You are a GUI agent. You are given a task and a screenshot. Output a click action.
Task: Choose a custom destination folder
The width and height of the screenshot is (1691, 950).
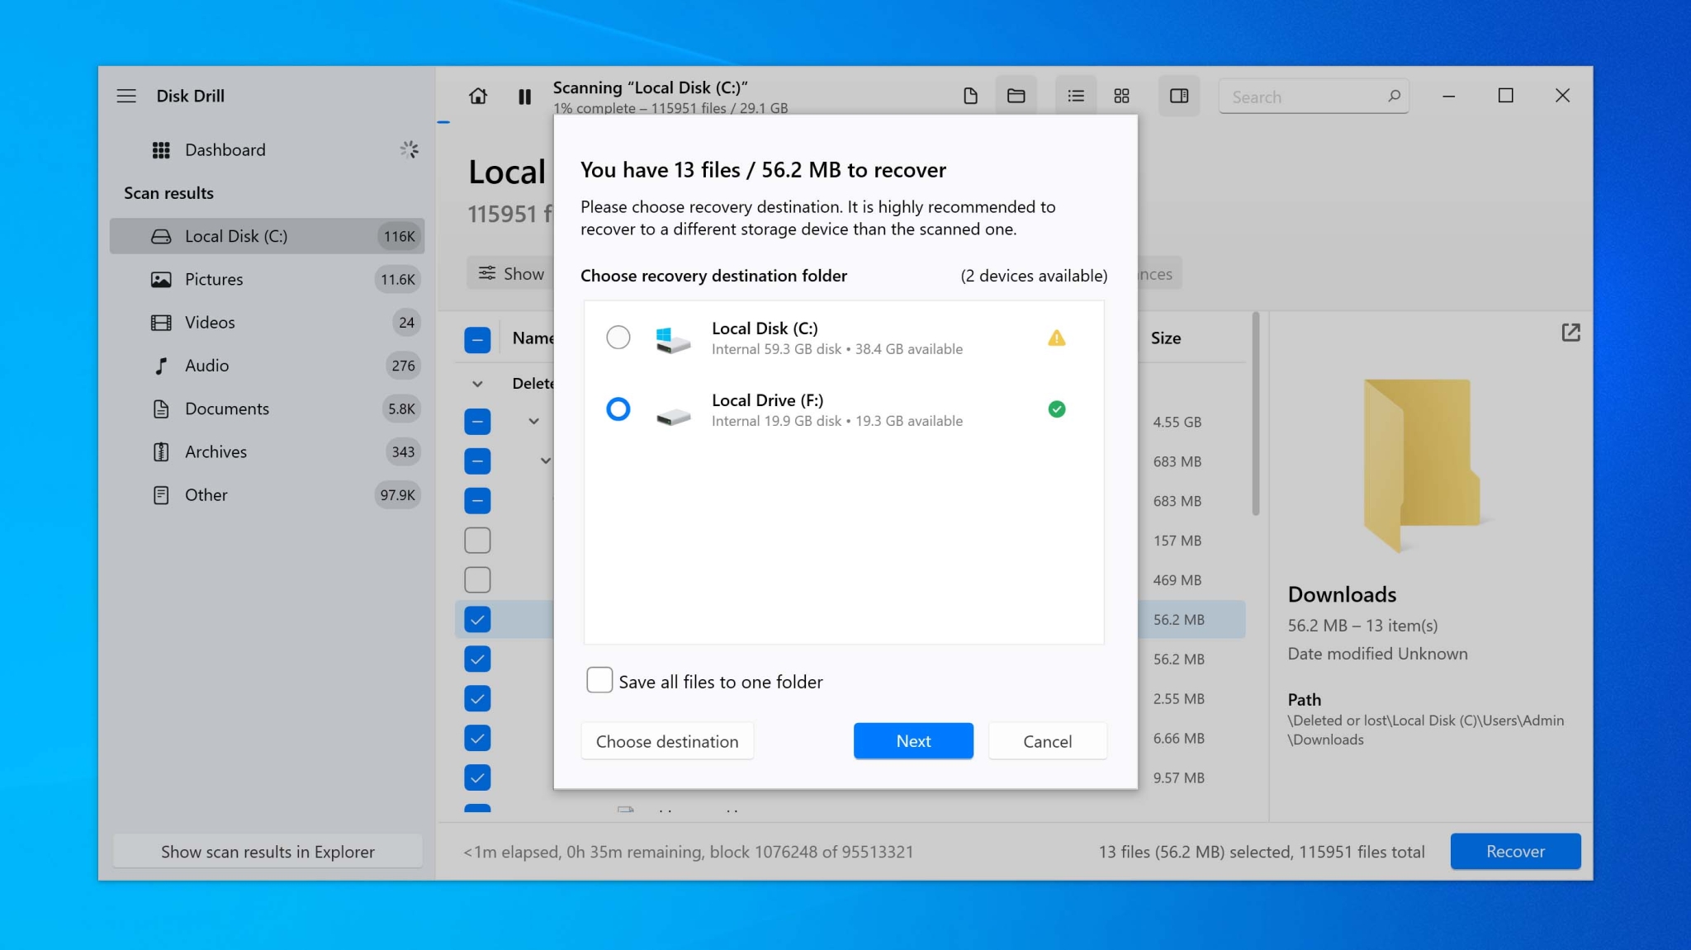point(666,740)
